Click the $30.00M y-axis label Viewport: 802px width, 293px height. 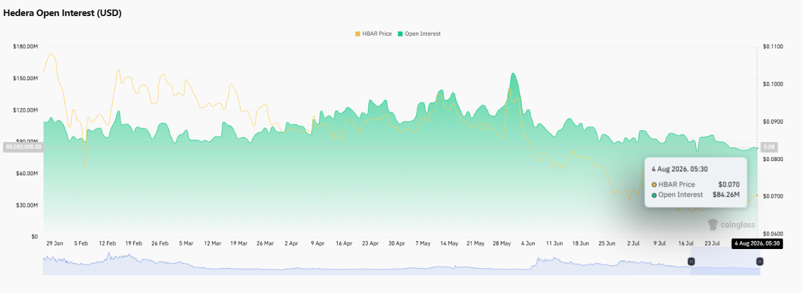[27, 205]
